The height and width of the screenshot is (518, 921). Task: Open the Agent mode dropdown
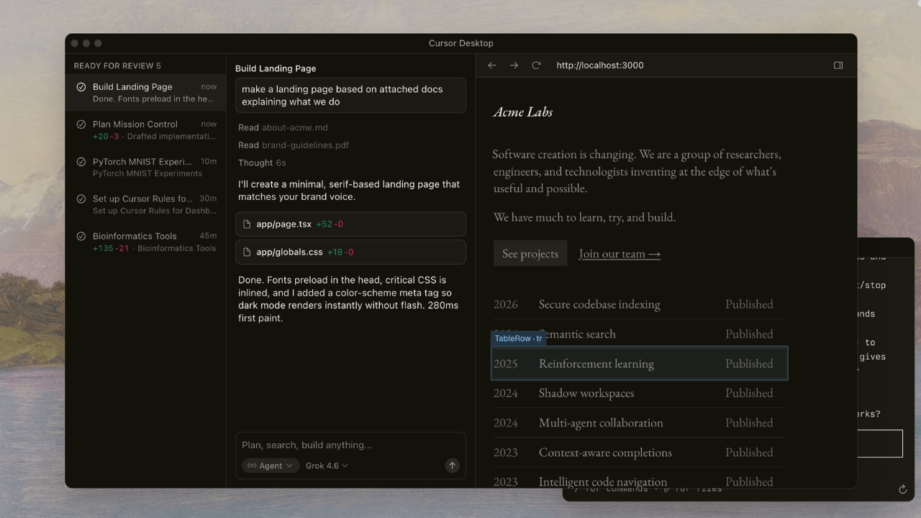271,465
